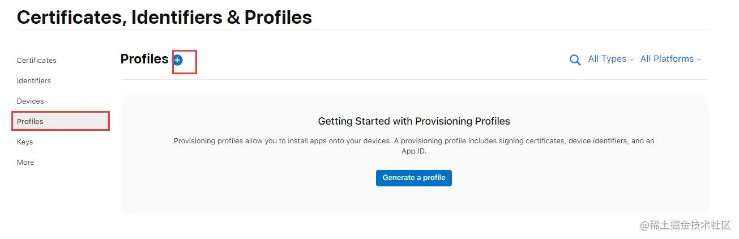
Task: Click the Profiles section heading
Action: tap(144, 59)
